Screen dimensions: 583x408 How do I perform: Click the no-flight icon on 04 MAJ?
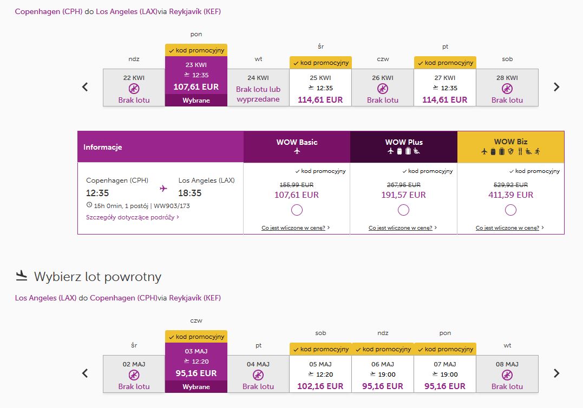click(258, 375)
